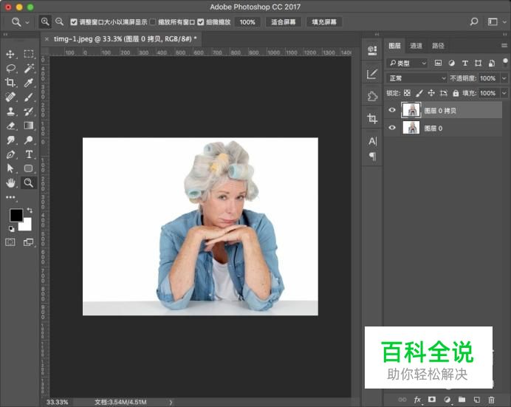
Task: Click the lock all layer icon
Action: coord(456,93)
